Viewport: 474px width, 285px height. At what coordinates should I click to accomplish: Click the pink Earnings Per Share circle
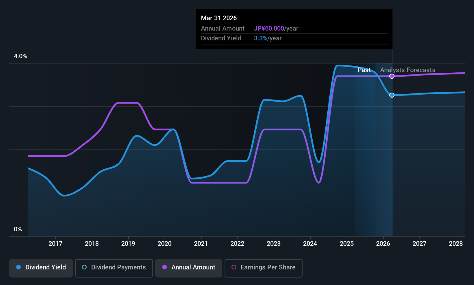tap(234, 267)
